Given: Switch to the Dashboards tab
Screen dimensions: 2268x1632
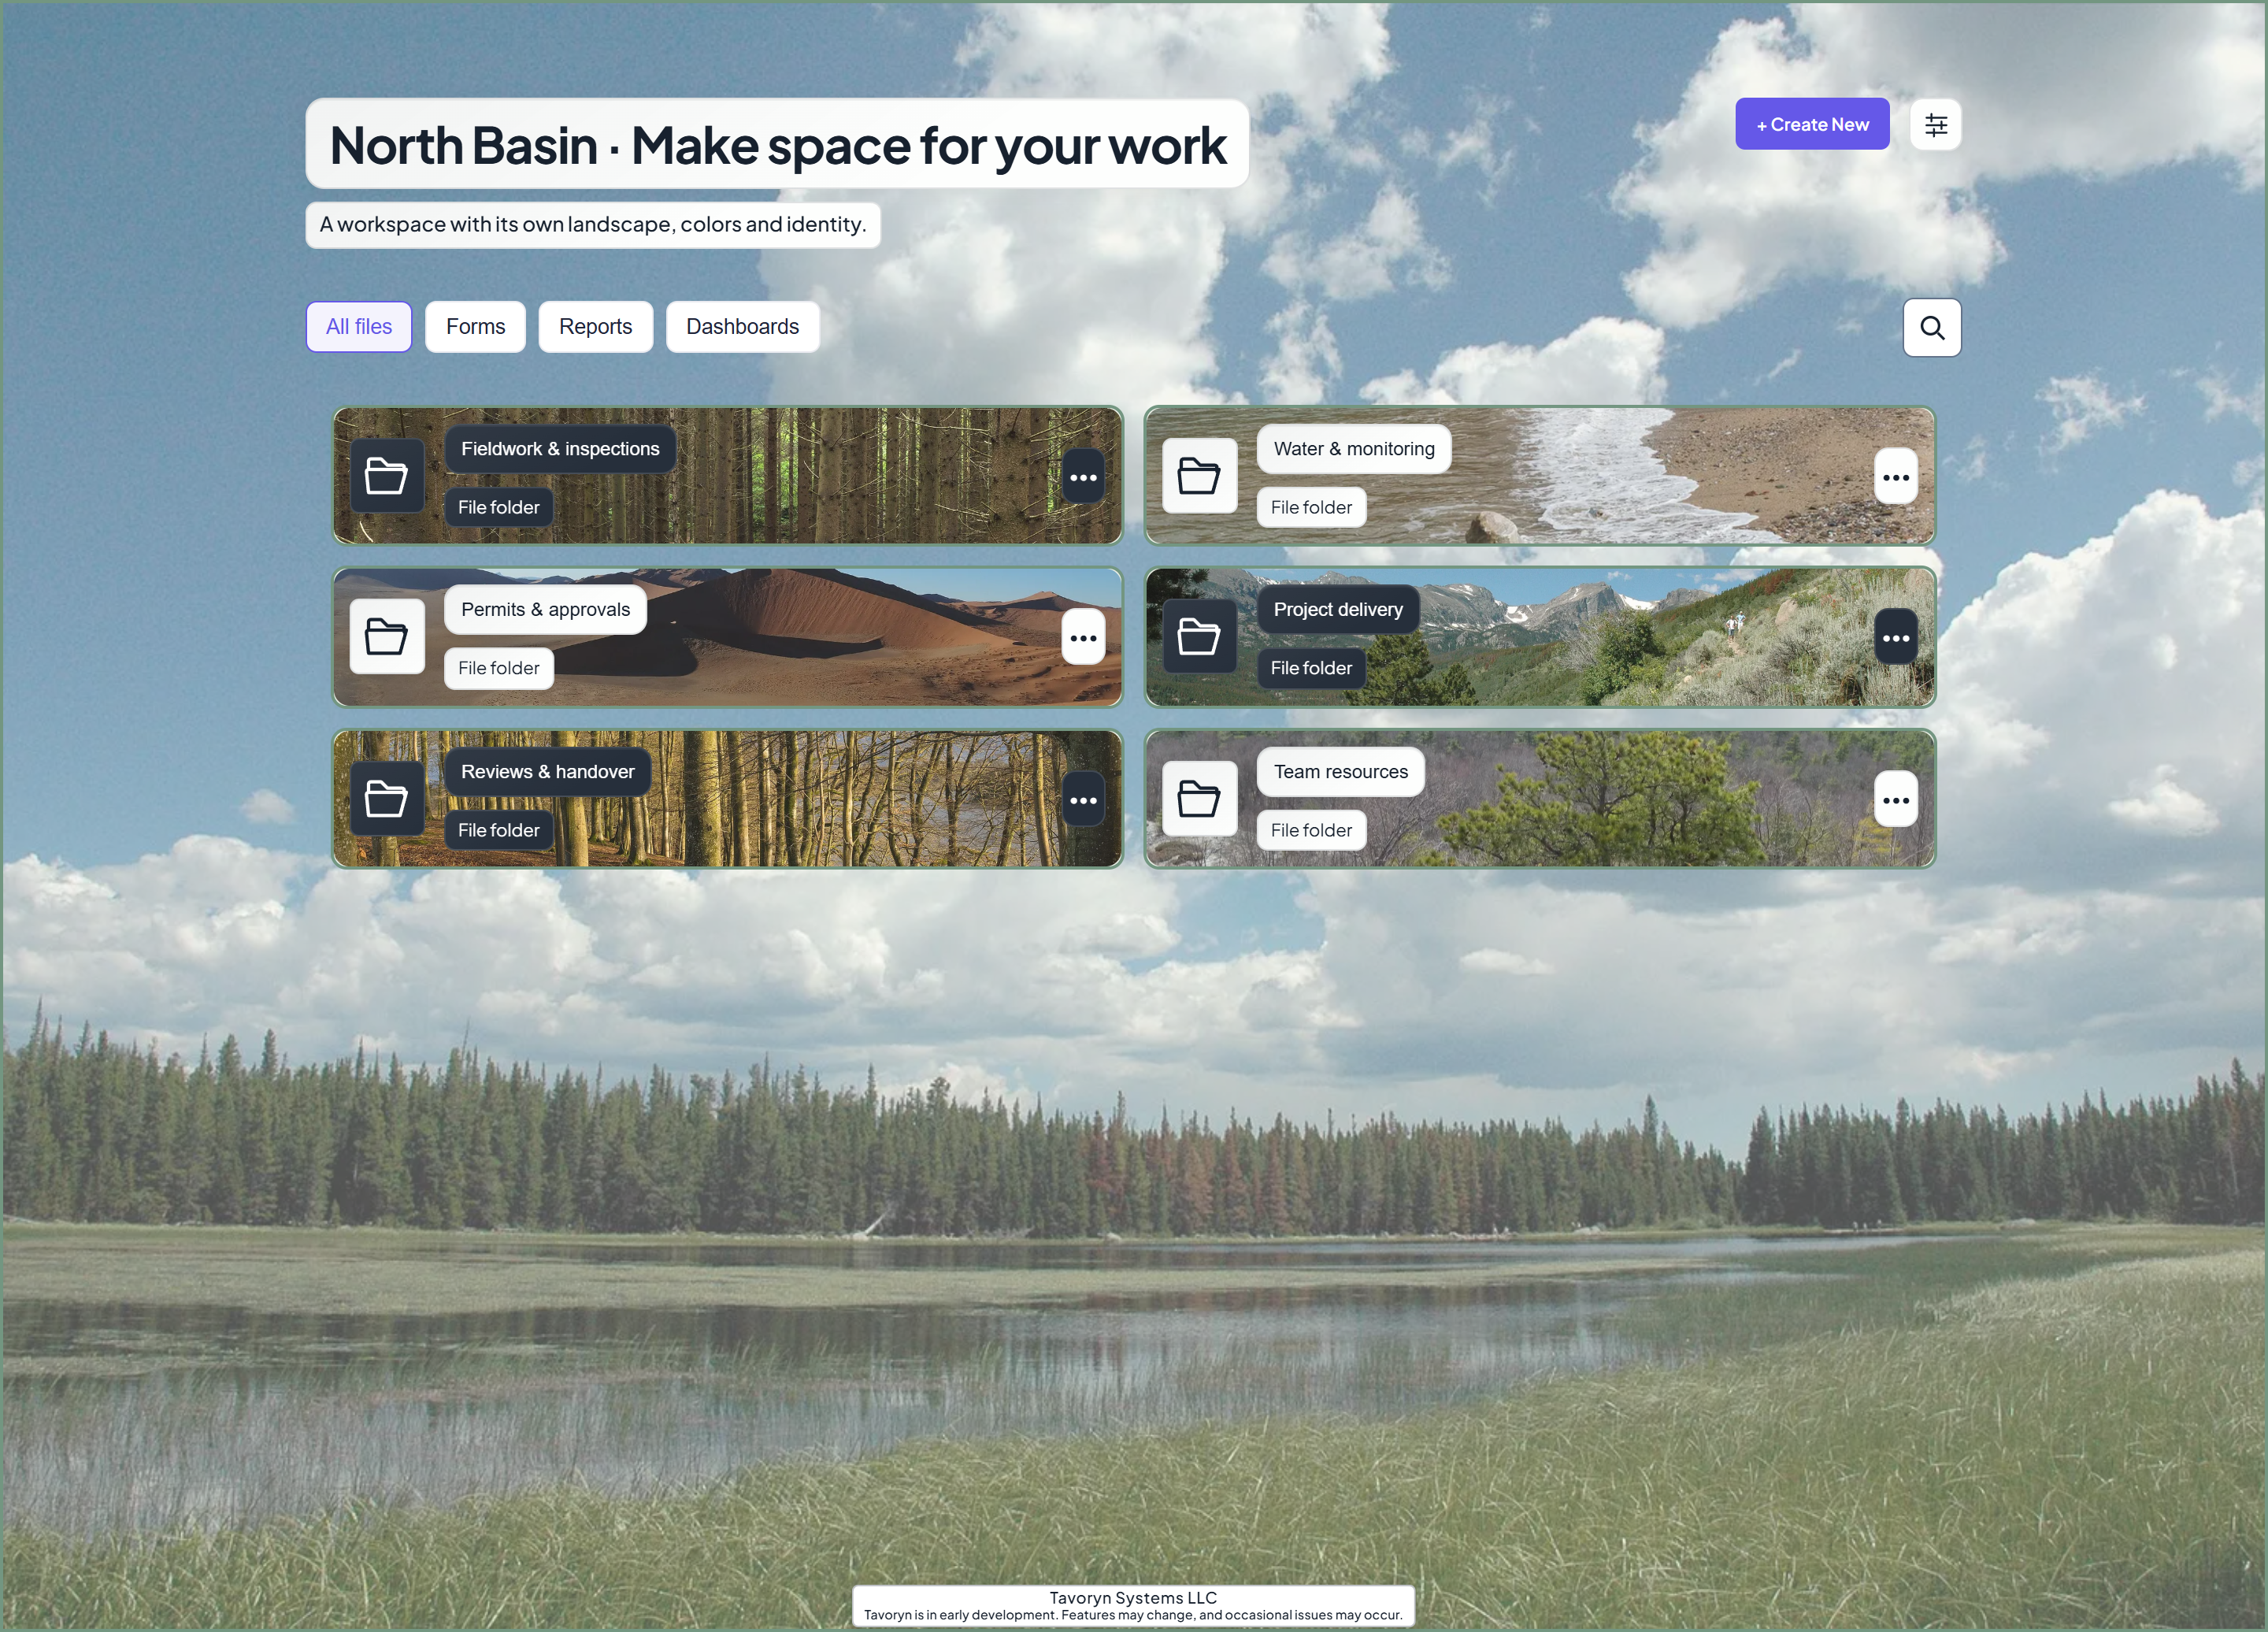Looking at the screenshot, I should [742, 327].
